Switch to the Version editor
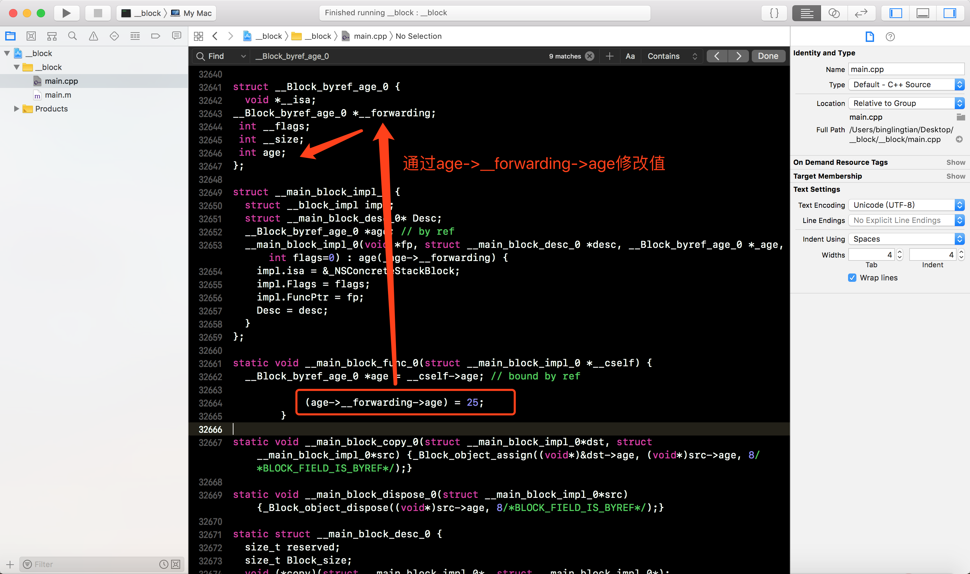Screen dimensions: 970x574 861,13
